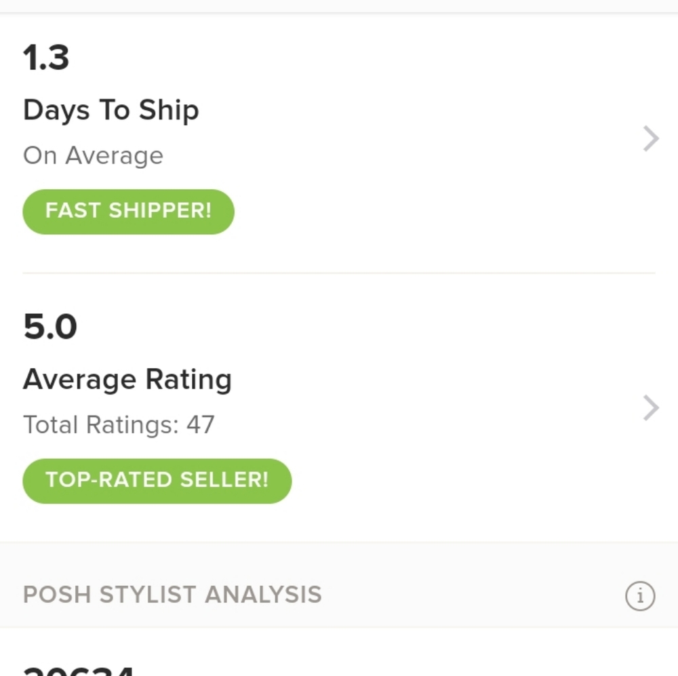Tap the Total Ratings: 47 text

119,425
